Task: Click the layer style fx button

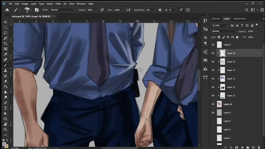Action: [231, 147]
